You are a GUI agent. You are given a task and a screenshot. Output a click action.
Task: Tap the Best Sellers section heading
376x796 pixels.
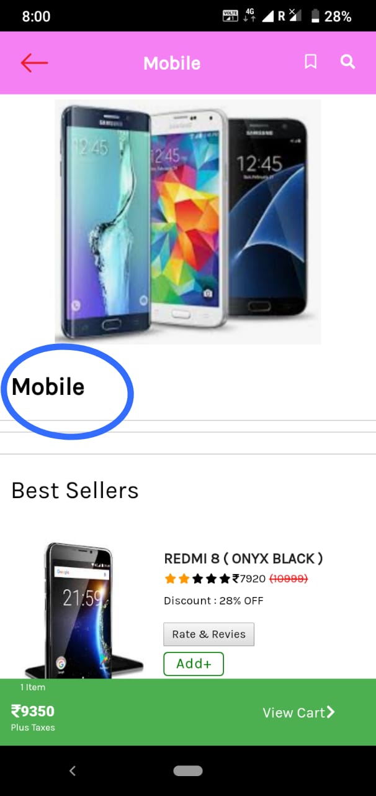[75, 491]
